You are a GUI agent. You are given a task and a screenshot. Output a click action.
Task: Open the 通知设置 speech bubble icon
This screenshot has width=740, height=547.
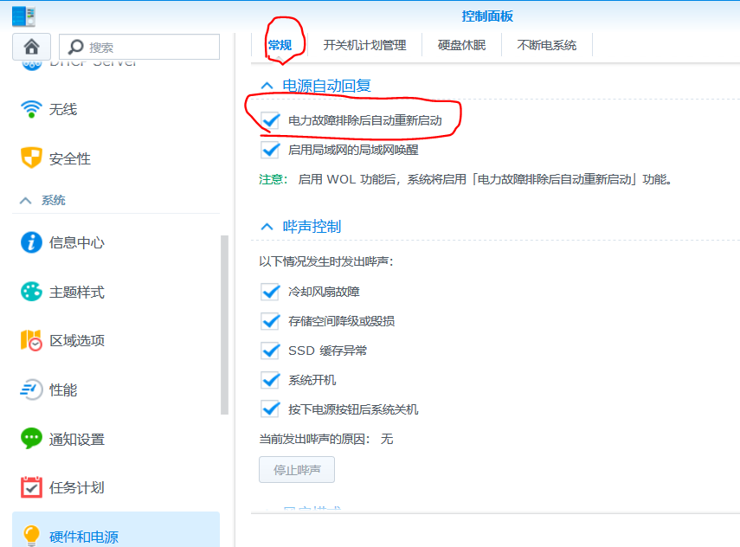tap(32, 439)
